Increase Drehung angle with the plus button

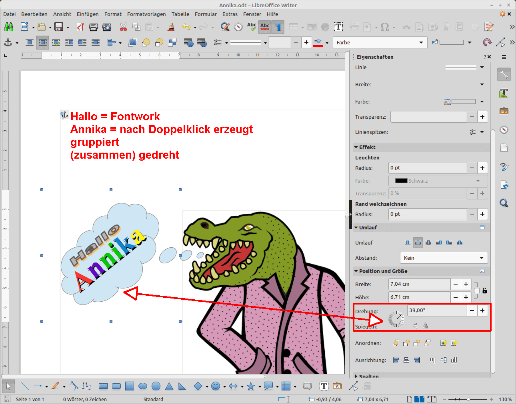pos(482,310)
